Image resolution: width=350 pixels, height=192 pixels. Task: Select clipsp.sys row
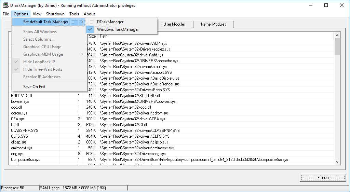coord(172,142)
